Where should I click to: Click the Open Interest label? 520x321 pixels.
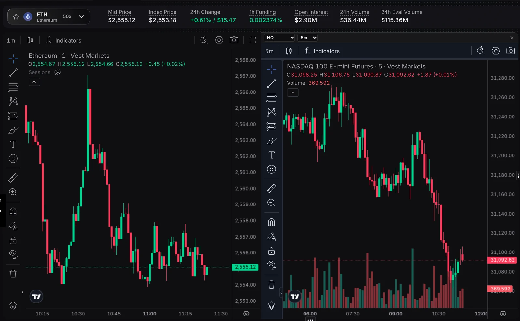(x=311, y=12)
